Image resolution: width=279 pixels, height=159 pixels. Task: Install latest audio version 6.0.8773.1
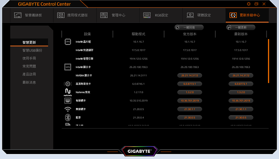[x=241, y=84]
